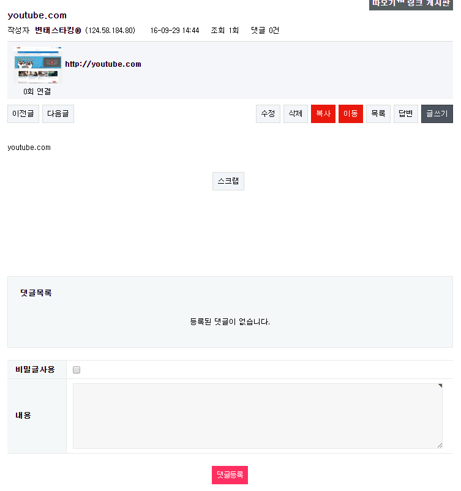
Task: Go to next post (다음글)
Action: click(x=58, y=114)
